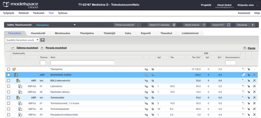Delete the Pienpalaveri/vetäytymistila row
261x118 pixels.
[254, 114]
